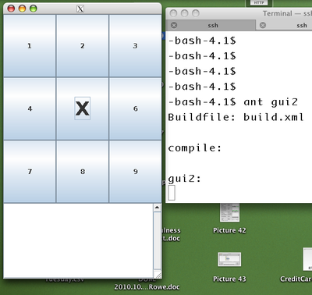Close the X window with red button
312x295 pixels.
coord(11,9)
